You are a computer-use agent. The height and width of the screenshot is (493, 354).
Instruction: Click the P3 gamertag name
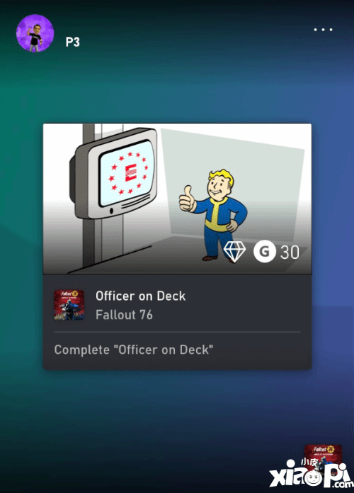point(72,42)
